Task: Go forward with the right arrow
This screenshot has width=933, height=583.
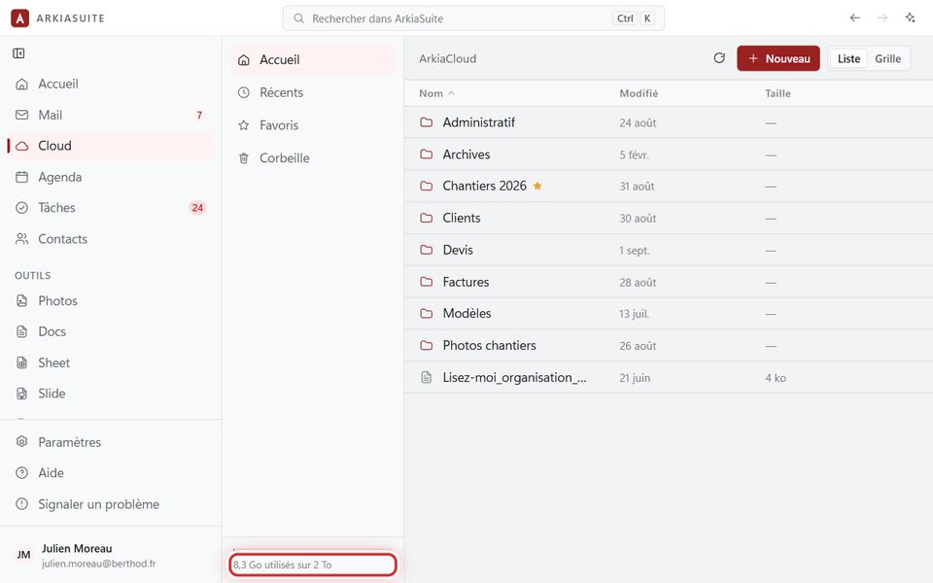Action: click(x=882, y=17)
